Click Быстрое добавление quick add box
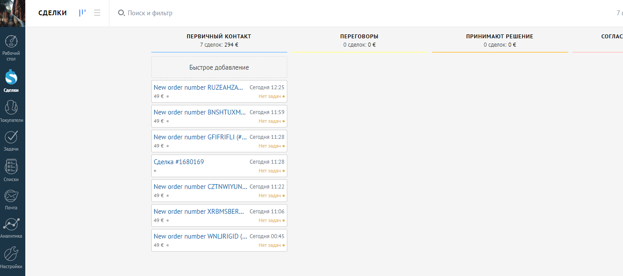623x276 pixels. [x=219, y=67]
